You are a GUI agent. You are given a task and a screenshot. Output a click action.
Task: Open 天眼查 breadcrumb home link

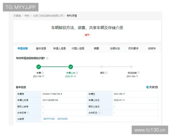click(17, 16)
